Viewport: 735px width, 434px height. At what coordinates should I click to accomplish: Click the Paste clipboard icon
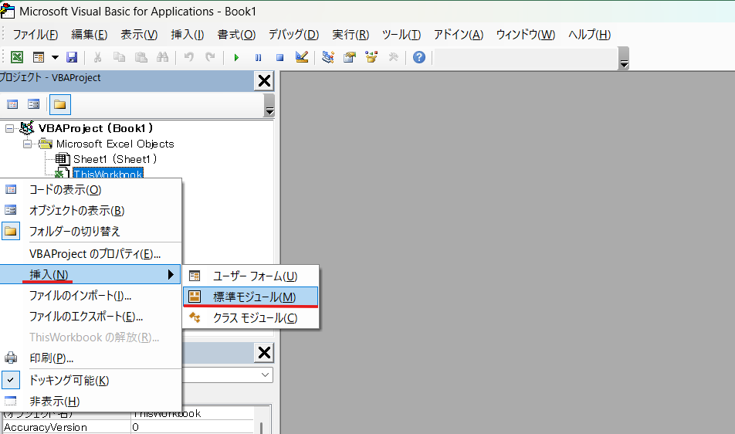[141, 57]
